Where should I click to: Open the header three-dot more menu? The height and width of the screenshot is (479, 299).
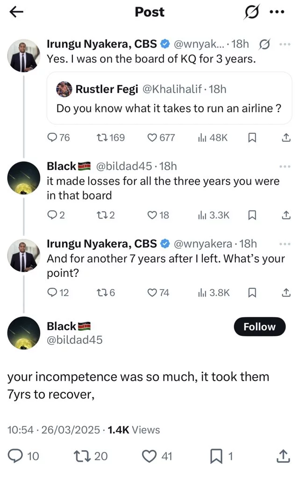[277, 13]
